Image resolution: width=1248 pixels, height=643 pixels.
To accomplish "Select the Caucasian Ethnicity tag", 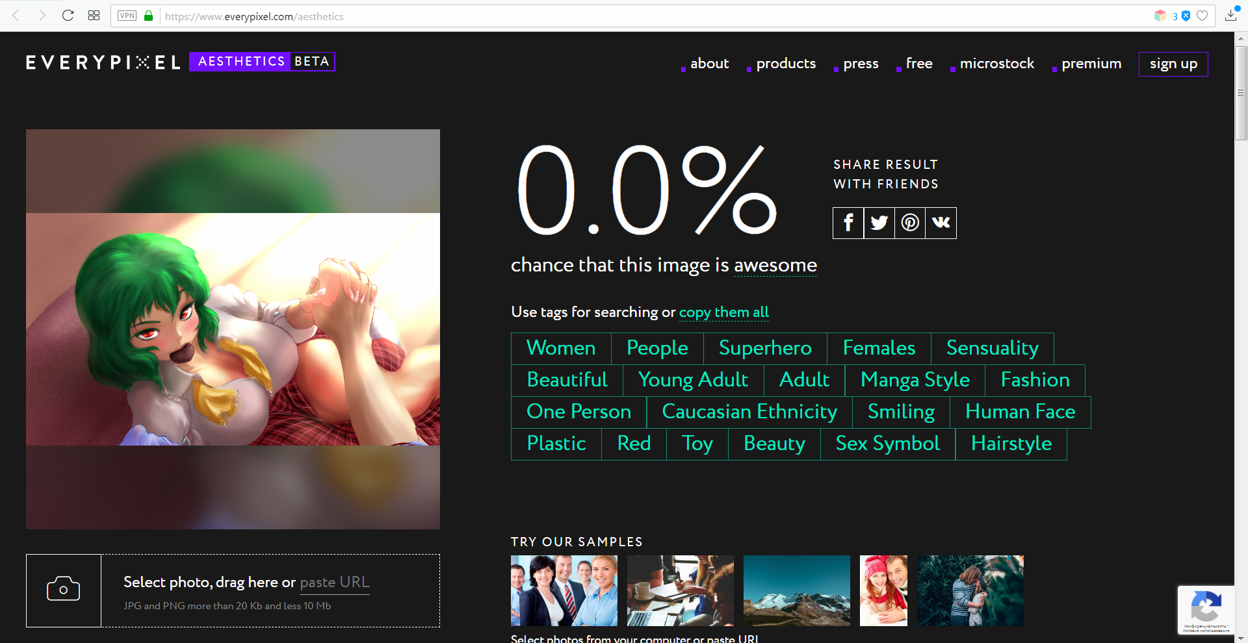I will coord(749,412).
